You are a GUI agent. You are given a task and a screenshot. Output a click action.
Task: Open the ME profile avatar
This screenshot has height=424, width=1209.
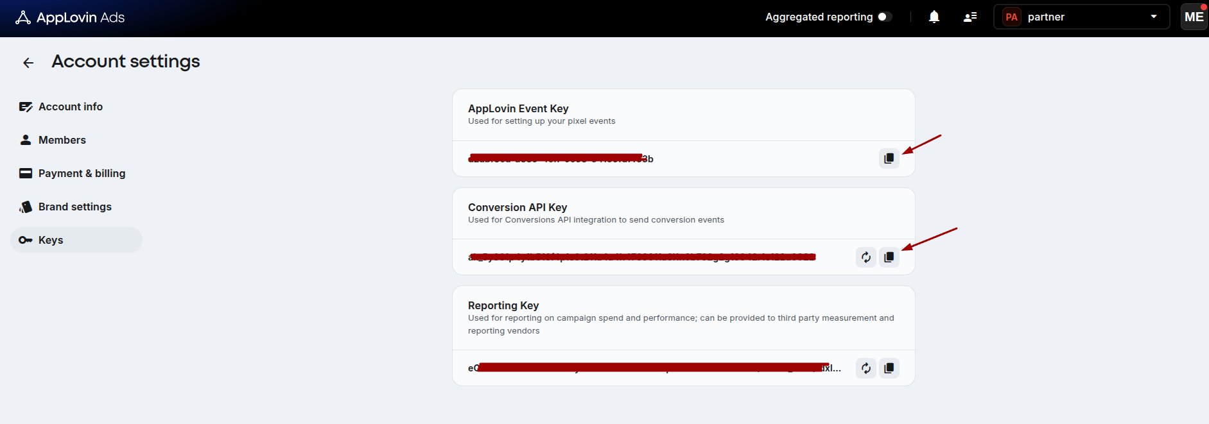(x=1194, y=17)
